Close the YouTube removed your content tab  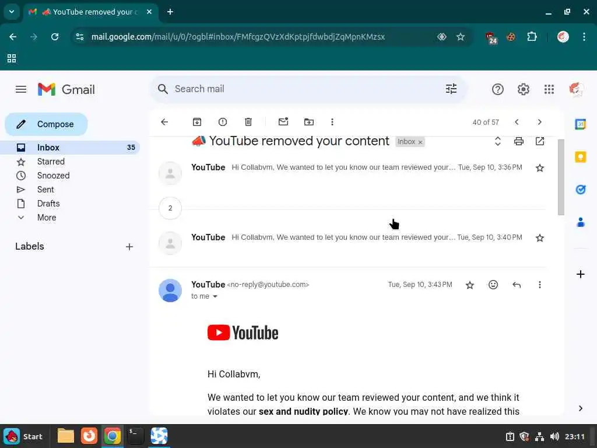[149, 12]
